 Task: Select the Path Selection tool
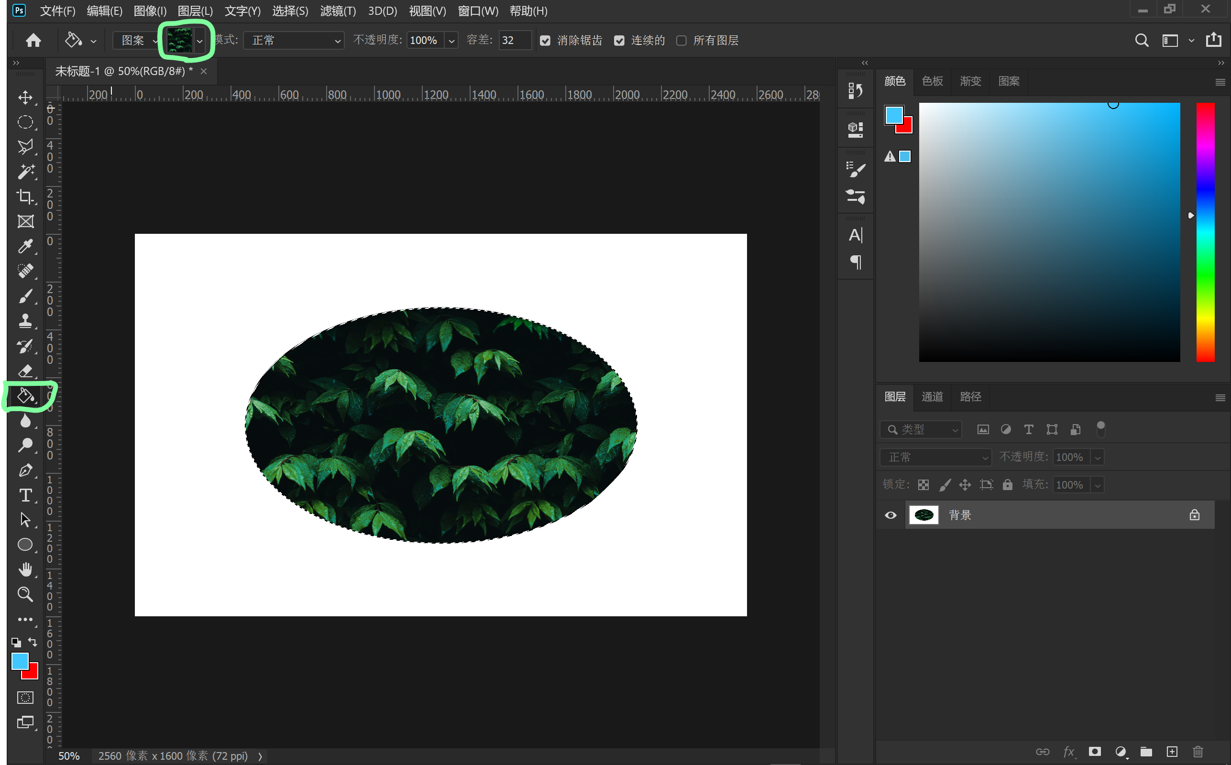tap(25, 520)
